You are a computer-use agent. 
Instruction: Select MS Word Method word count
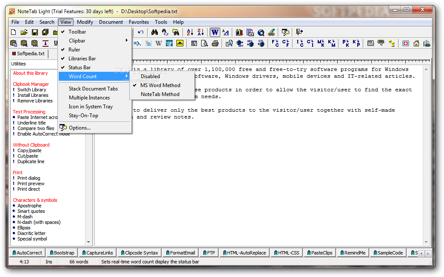[x=162, y=85]
